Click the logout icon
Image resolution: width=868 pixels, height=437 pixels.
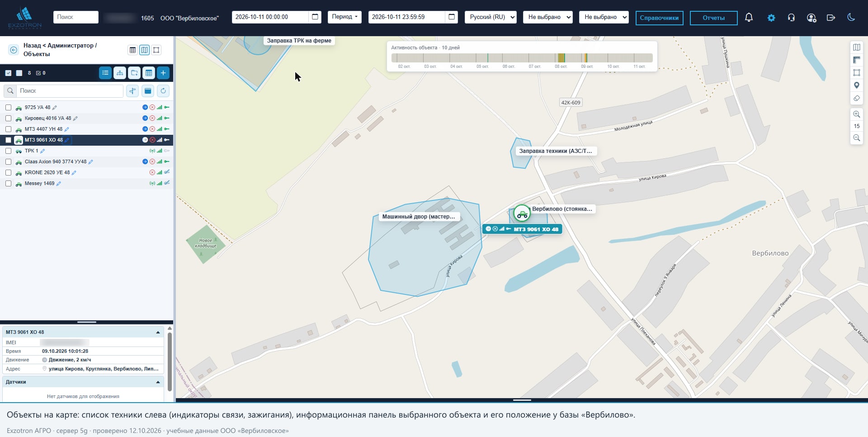(831, 18)
